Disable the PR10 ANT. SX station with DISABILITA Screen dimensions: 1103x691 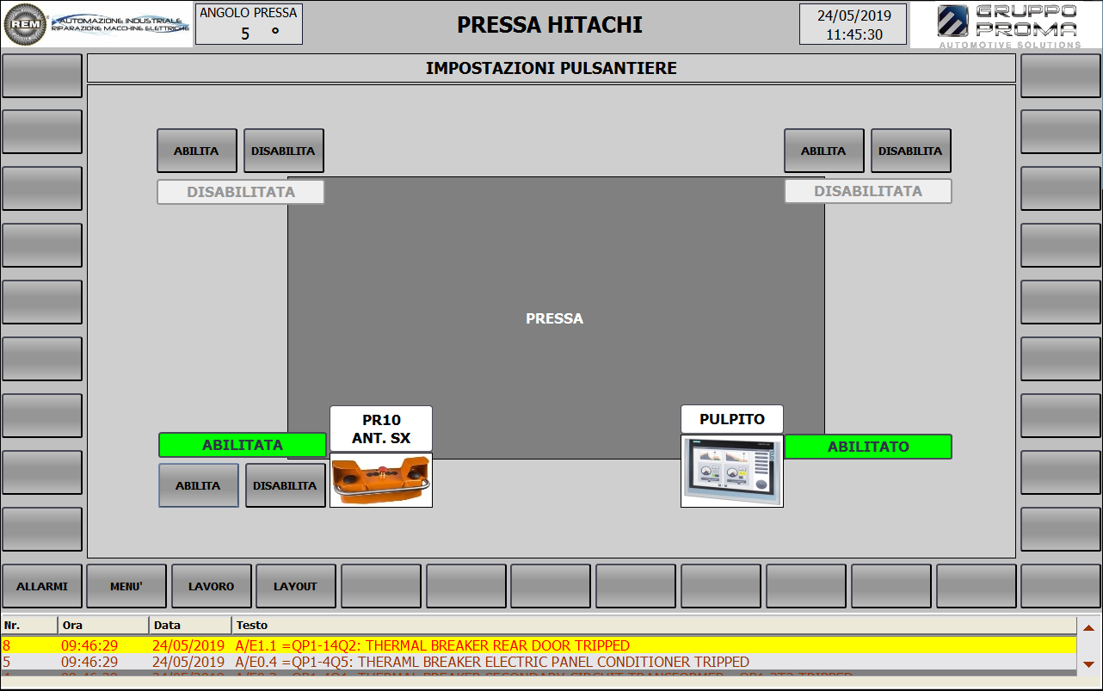coord(286,485)
